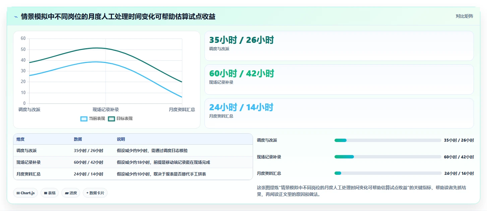Click the 维度 column header
Image resolution: width=487 pixels, height=211 pixels.
point(20,139)
